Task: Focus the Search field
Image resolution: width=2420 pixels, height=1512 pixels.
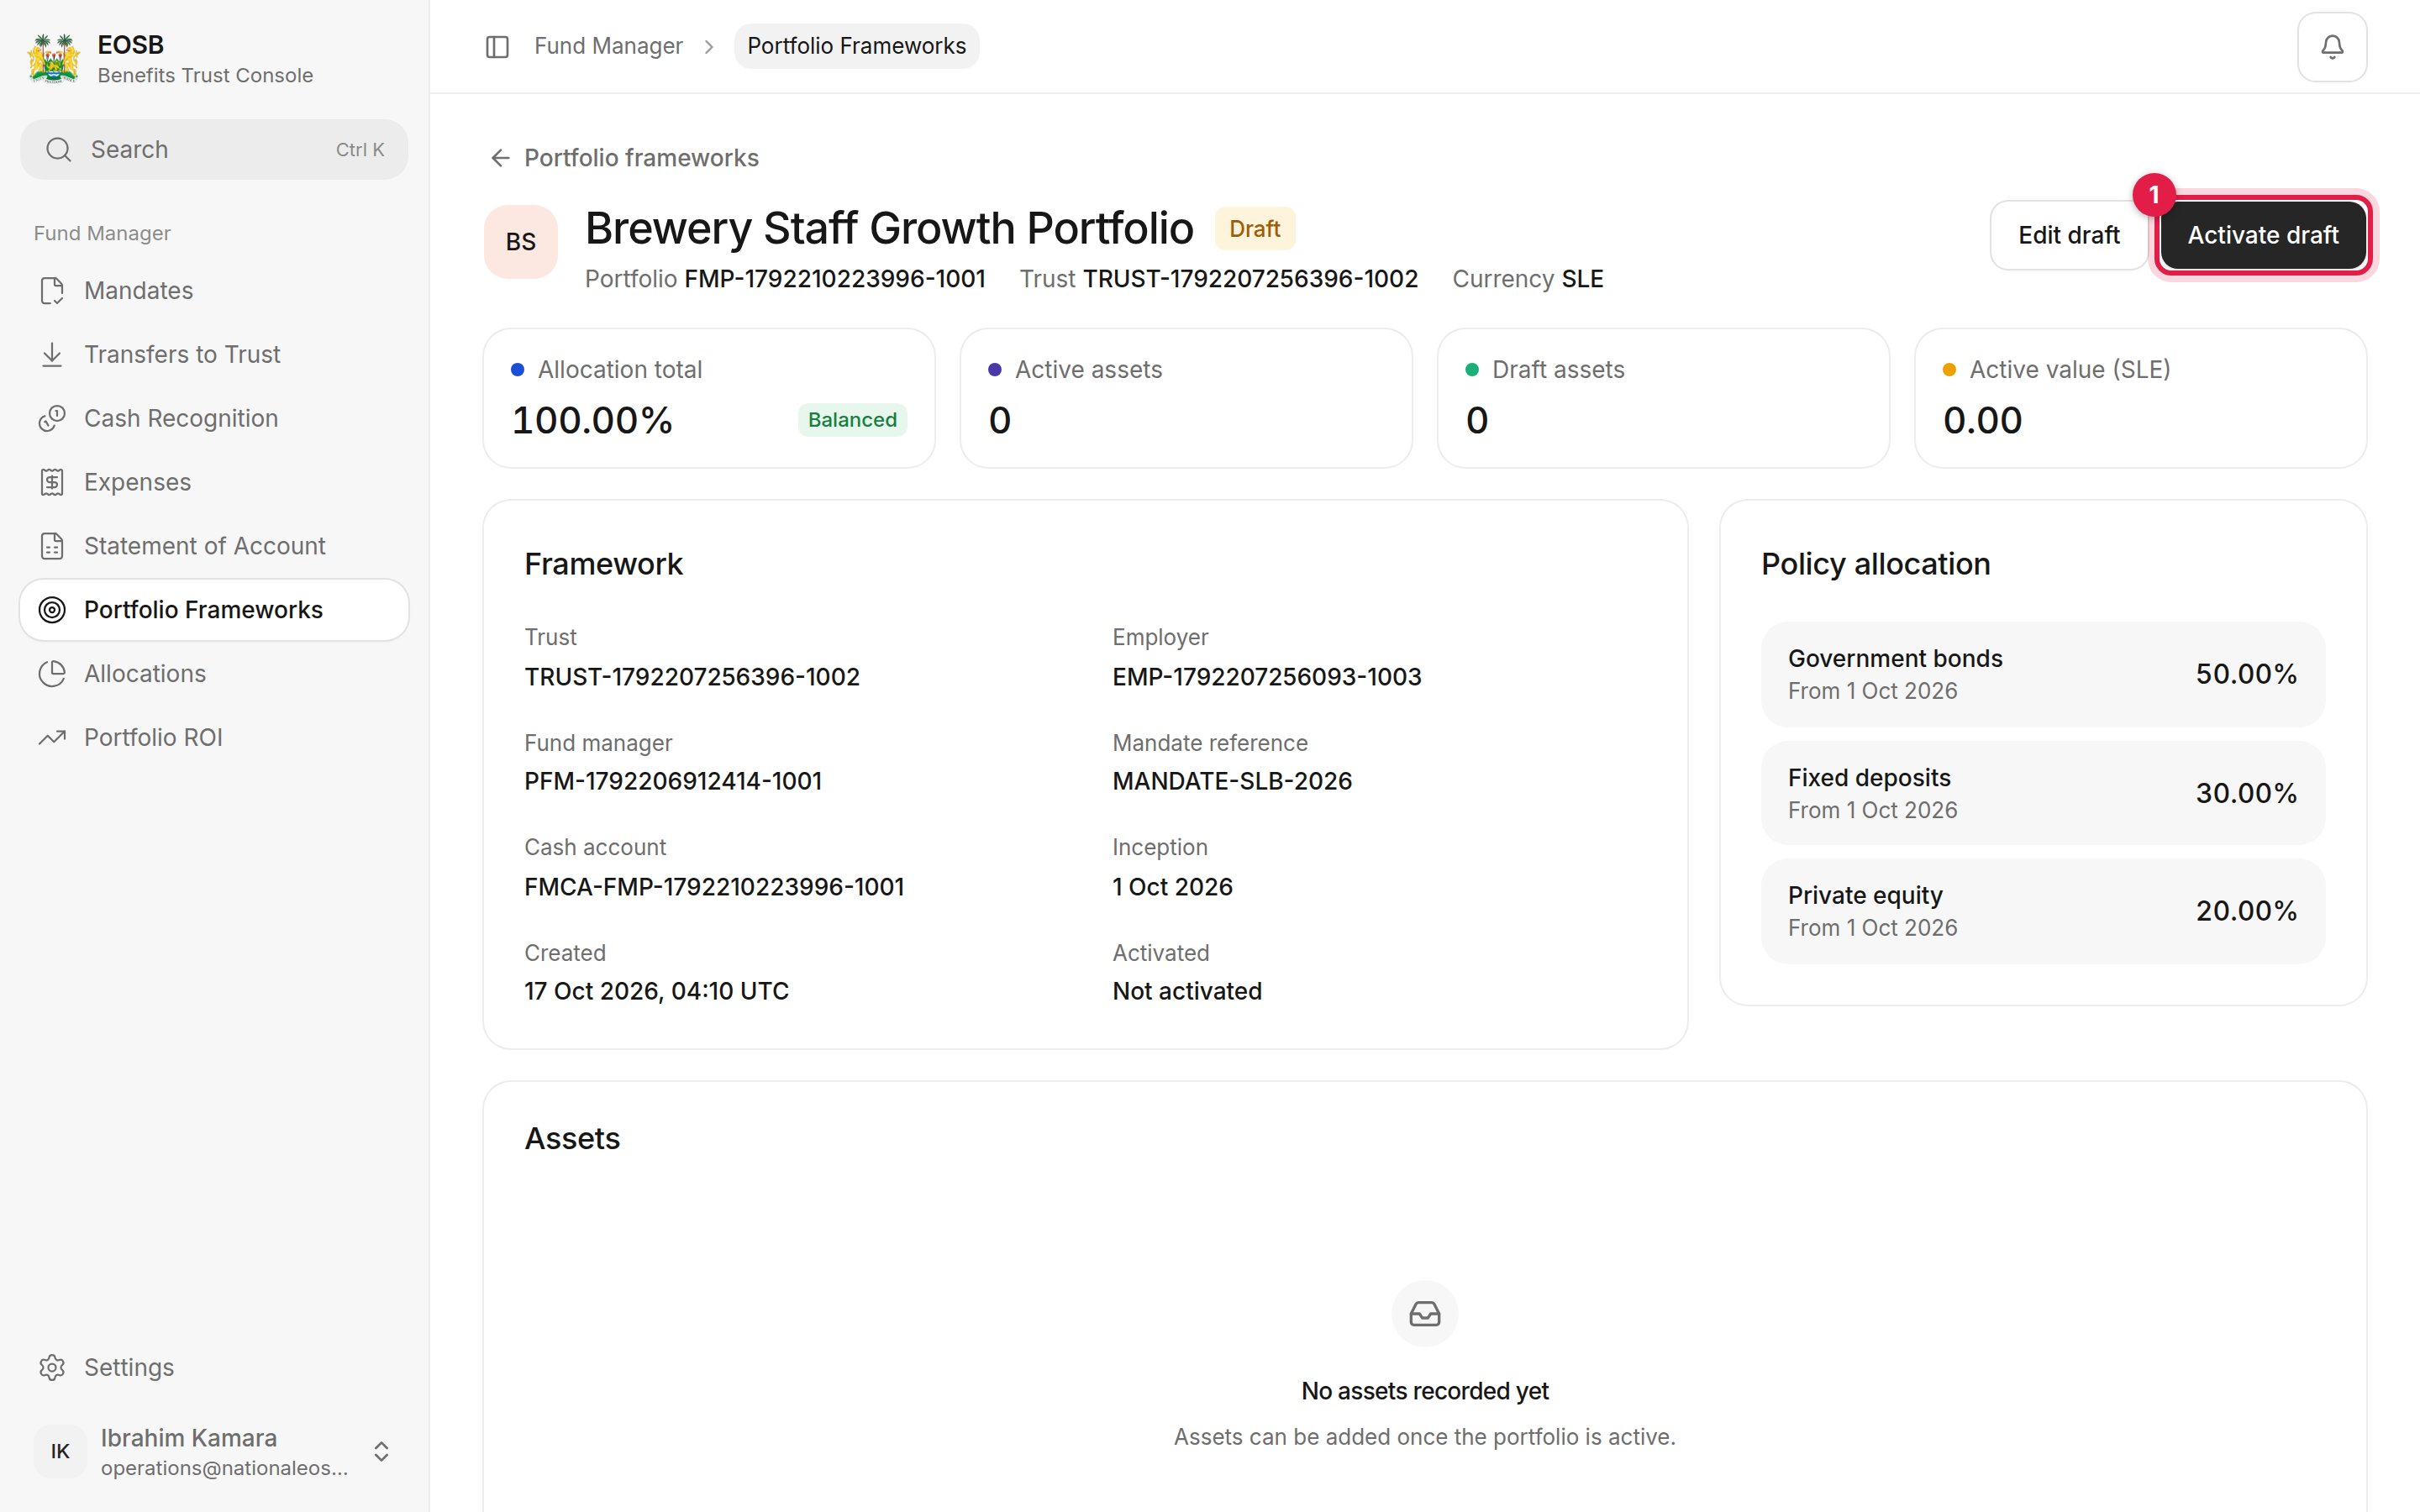Action: 214,150
